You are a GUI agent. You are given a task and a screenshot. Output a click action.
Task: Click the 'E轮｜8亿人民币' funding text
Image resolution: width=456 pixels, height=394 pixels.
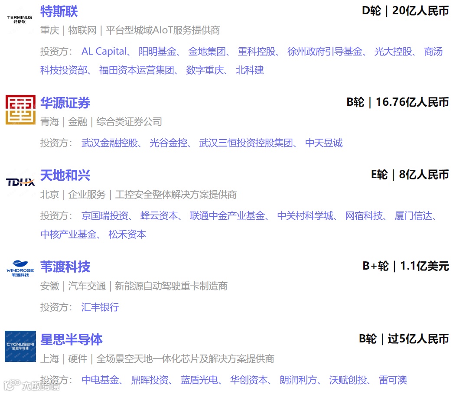point(410,175)
